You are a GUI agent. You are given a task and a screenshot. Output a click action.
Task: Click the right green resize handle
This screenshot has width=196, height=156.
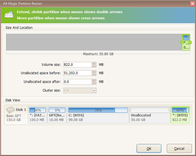(190, 42)
